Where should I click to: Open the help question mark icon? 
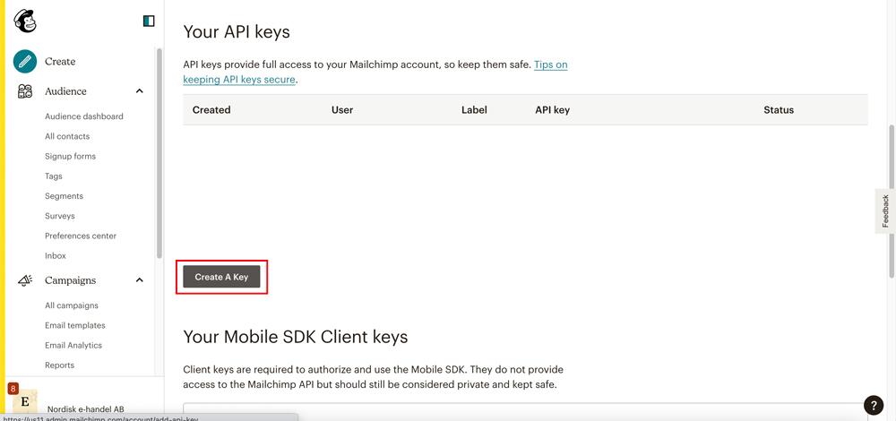coord(873,405)
